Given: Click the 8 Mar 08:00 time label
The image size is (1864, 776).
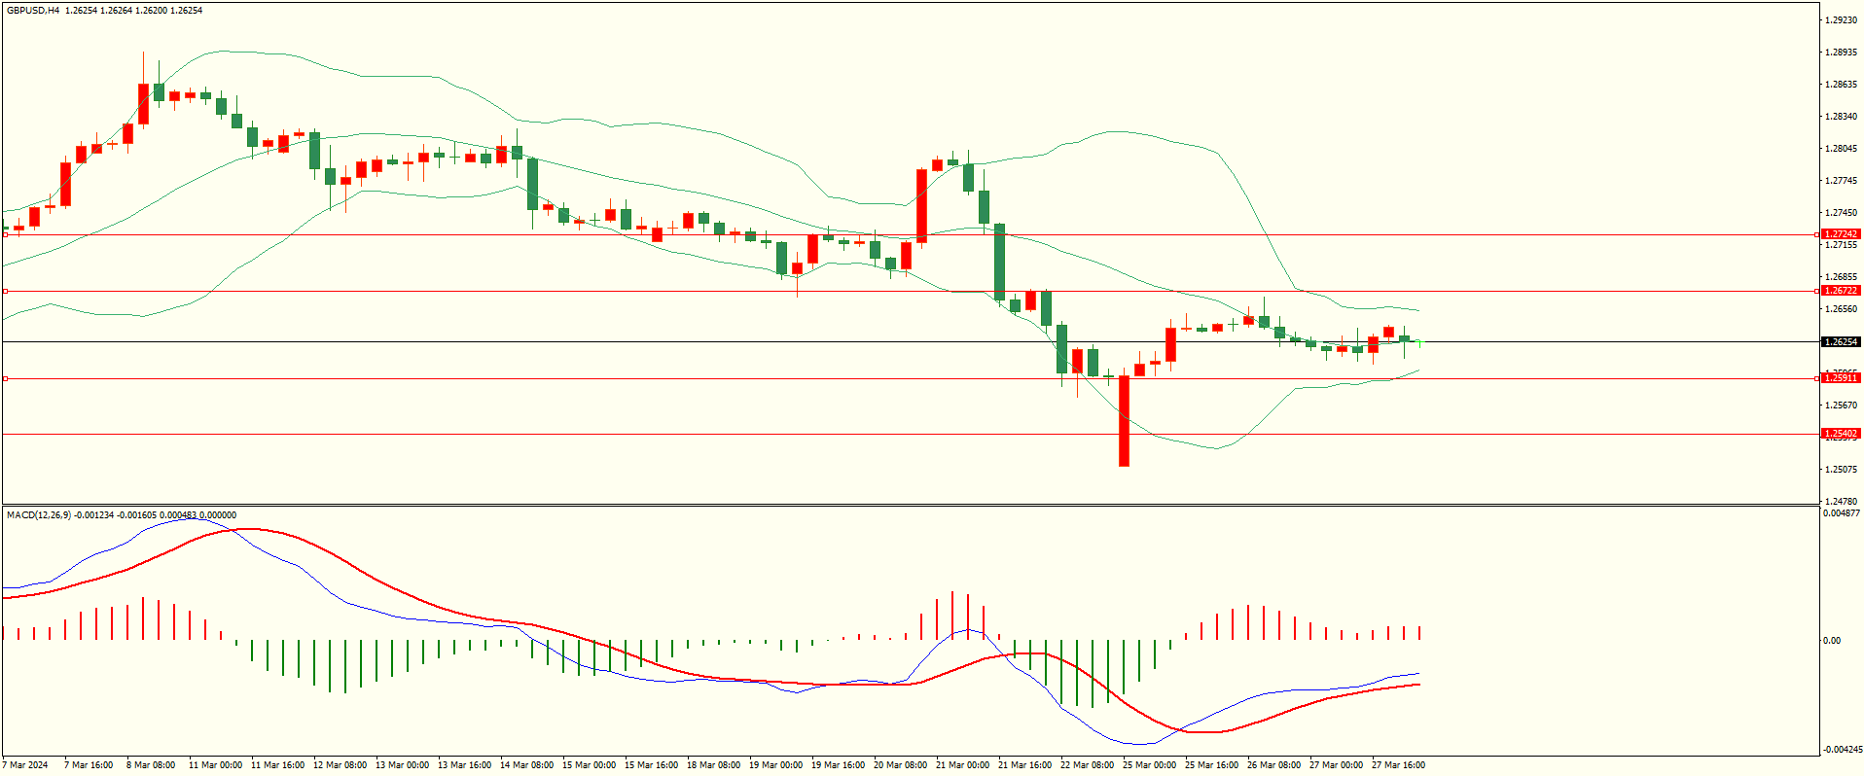Looking at the screenshot, I should click(x=151, y=765).
